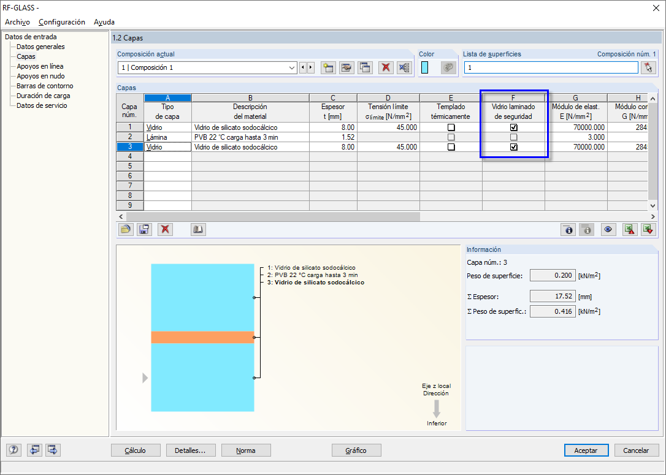Select row header 4 in layers table
Image resolution: width=666 pixels, height=475 pixels.
click(x=130, y=157)
